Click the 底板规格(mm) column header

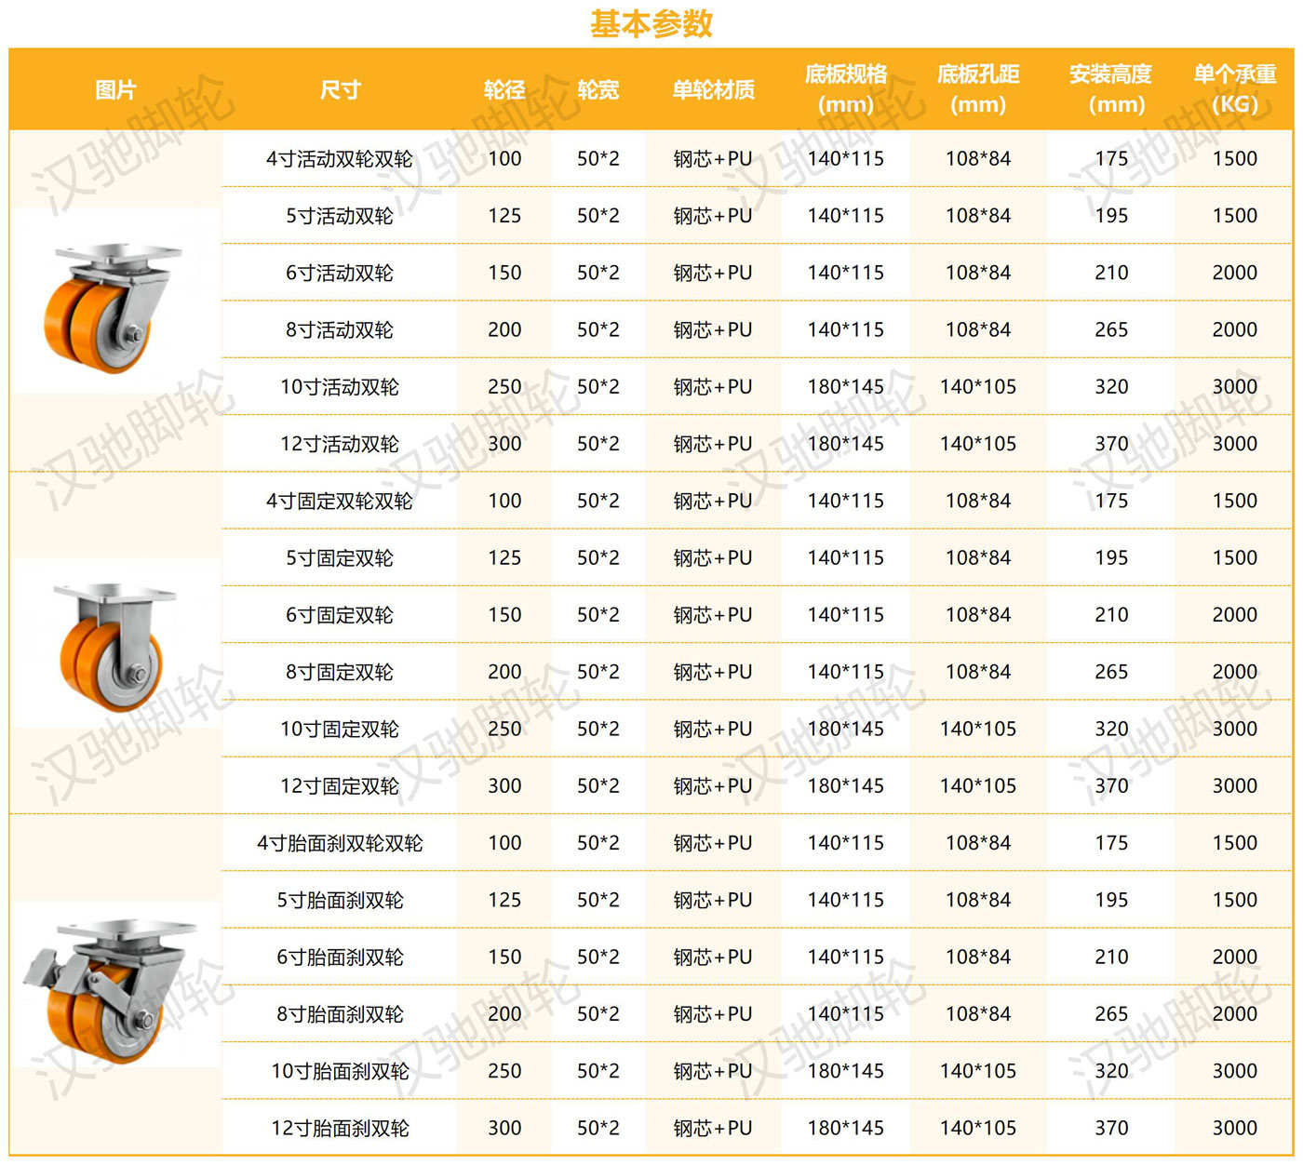(x=847, y=90)
